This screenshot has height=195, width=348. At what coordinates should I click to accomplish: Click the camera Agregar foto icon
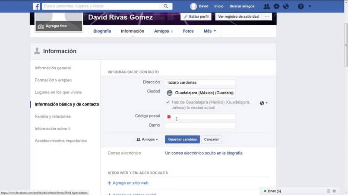[41, 27]
